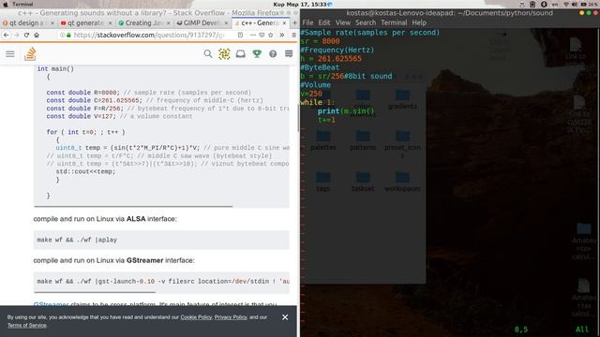The height and width of the screenshot is (337, 600).
Task: Go back in Firefox
Action: pos(7,35)
